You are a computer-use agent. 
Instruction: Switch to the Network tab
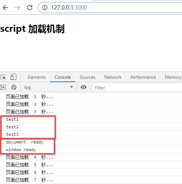[113, 77]
